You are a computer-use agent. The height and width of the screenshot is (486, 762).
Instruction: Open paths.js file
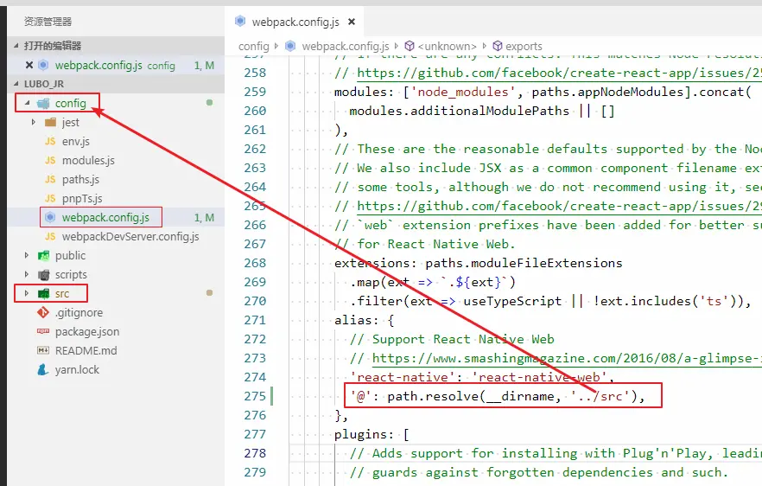[x=80, y=180]
